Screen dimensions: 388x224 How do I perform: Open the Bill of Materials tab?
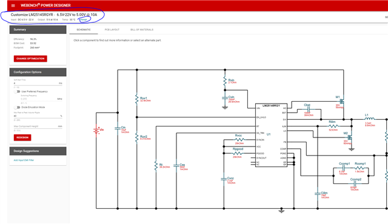coord(142,30)
